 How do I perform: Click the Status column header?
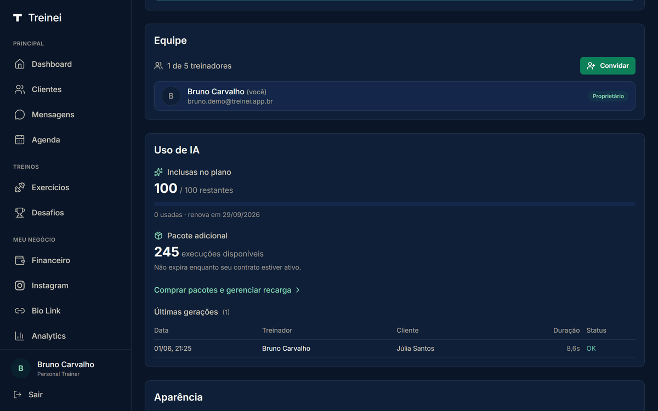point(597,330)
